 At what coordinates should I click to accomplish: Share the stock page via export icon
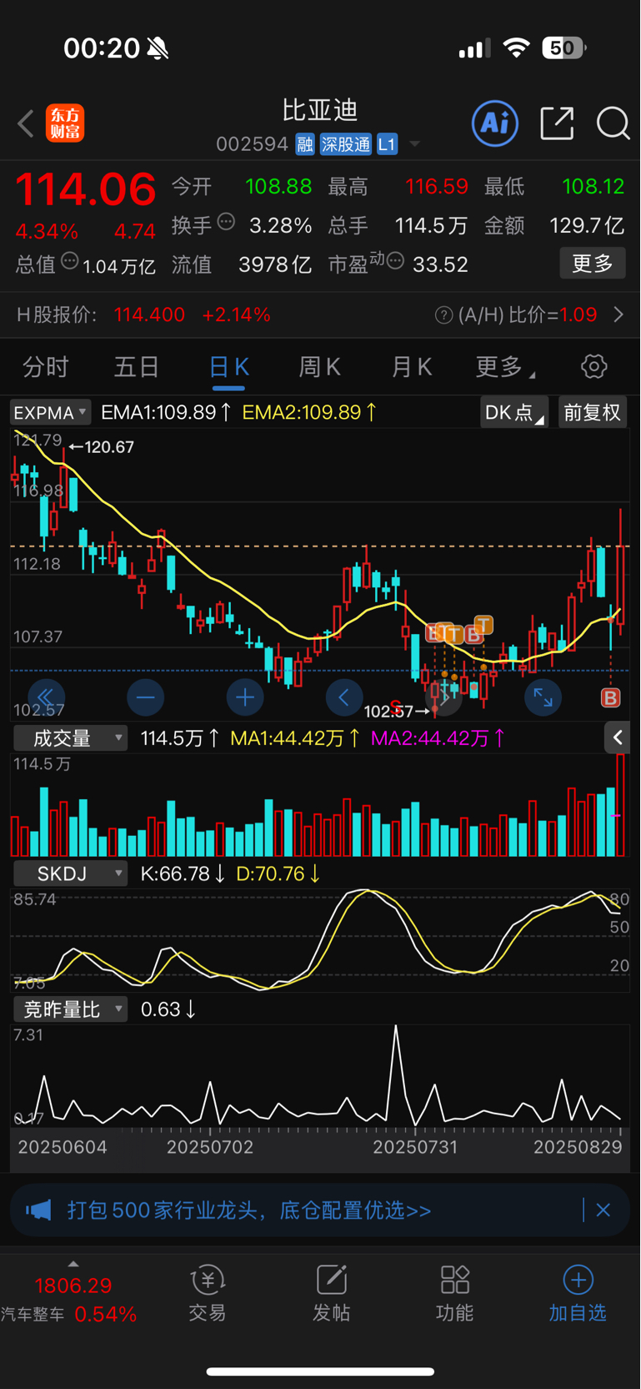[557, 123]
